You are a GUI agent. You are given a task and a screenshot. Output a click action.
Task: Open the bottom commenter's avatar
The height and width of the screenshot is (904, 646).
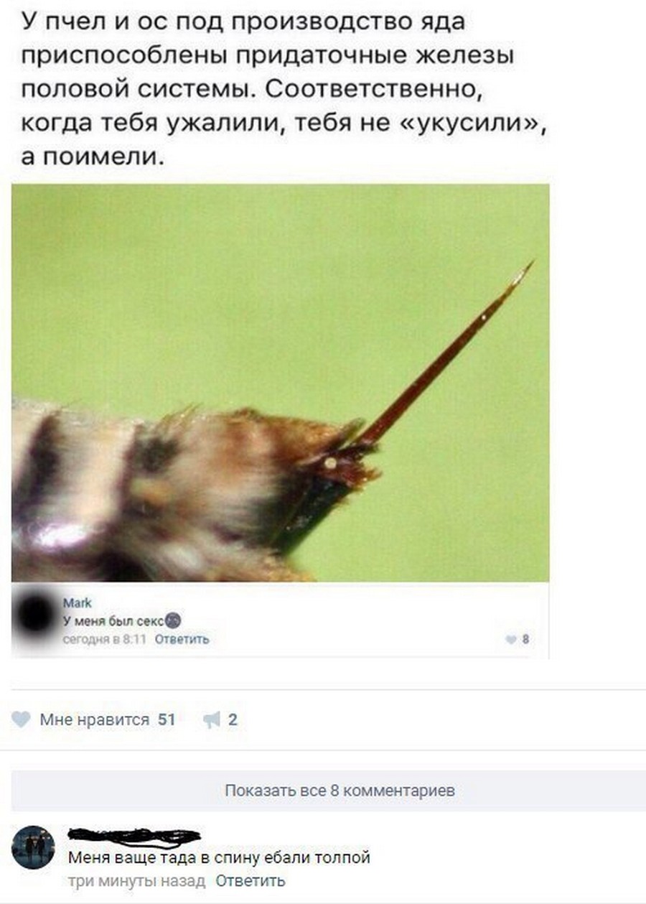click(x=34, y=848)
